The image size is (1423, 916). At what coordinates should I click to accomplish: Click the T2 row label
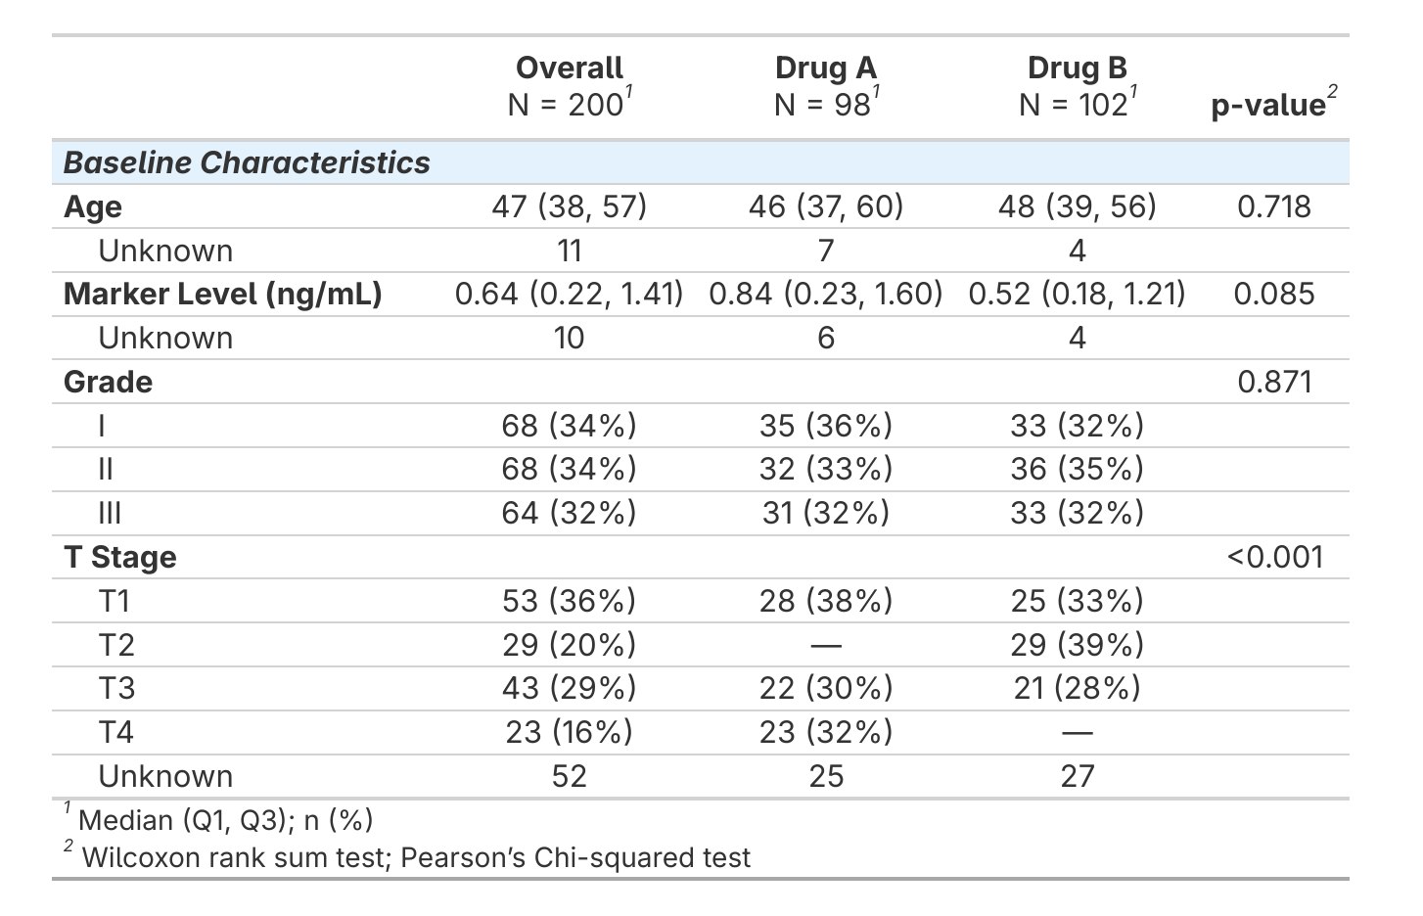pos(116,645)
